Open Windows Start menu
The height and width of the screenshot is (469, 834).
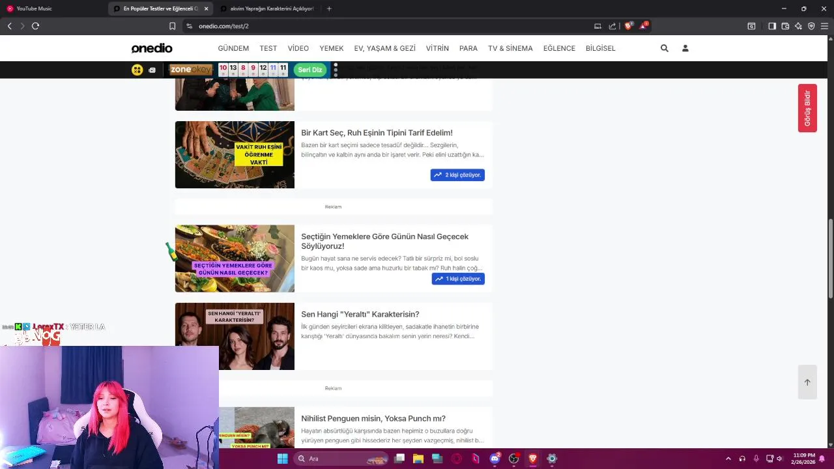[282, 459]
